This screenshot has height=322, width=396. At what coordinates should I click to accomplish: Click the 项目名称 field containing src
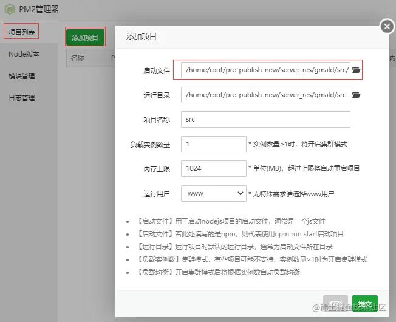[x=265, y=119]
